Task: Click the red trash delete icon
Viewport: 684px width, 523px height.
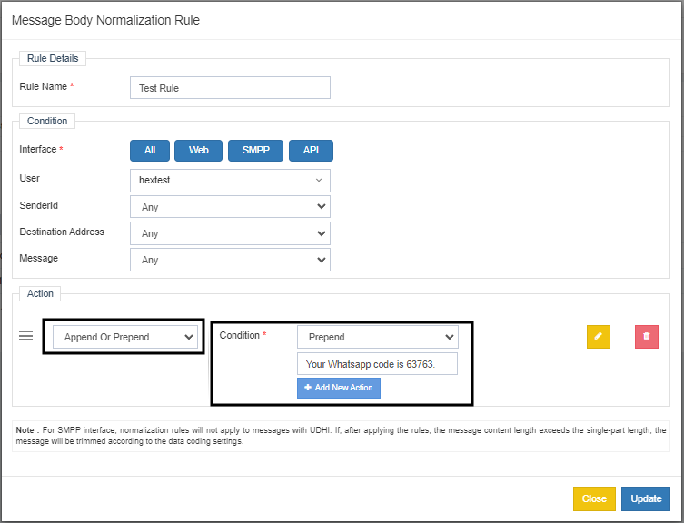Action: (x=646, y=336)
